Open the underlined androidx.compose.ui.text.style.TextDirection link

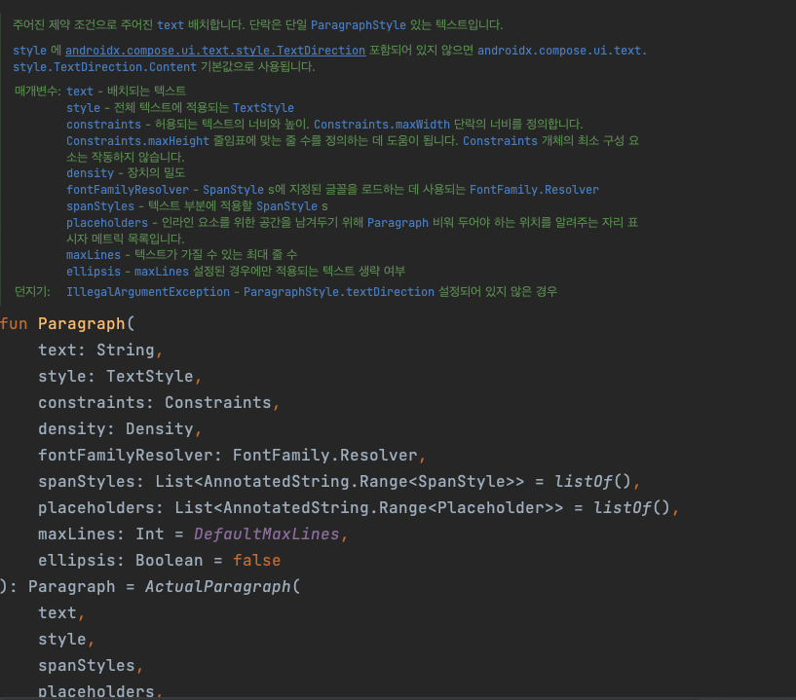(x=215, y=51)
